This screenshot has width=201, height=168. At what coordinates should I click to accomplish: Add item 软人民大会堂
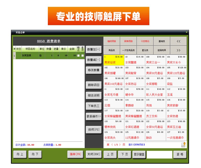pyautogui.click(x=155, y=92)
